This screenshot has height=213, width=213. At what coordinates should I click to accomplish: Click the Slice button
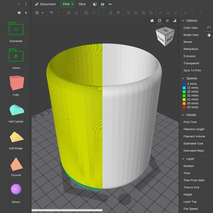coord(82,4)
